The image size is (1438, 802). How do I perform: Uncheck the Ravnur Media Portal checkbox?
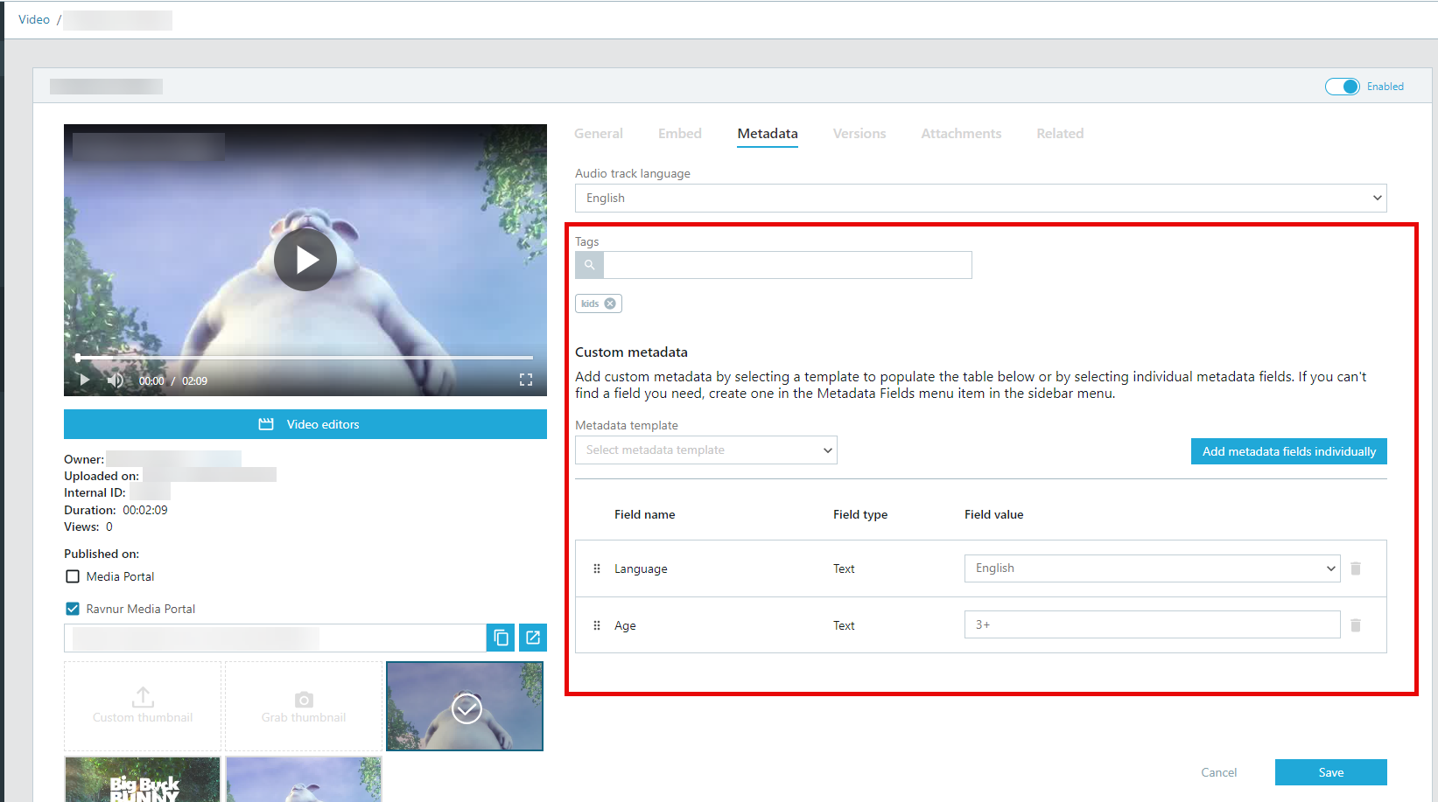tap(73, 609)
